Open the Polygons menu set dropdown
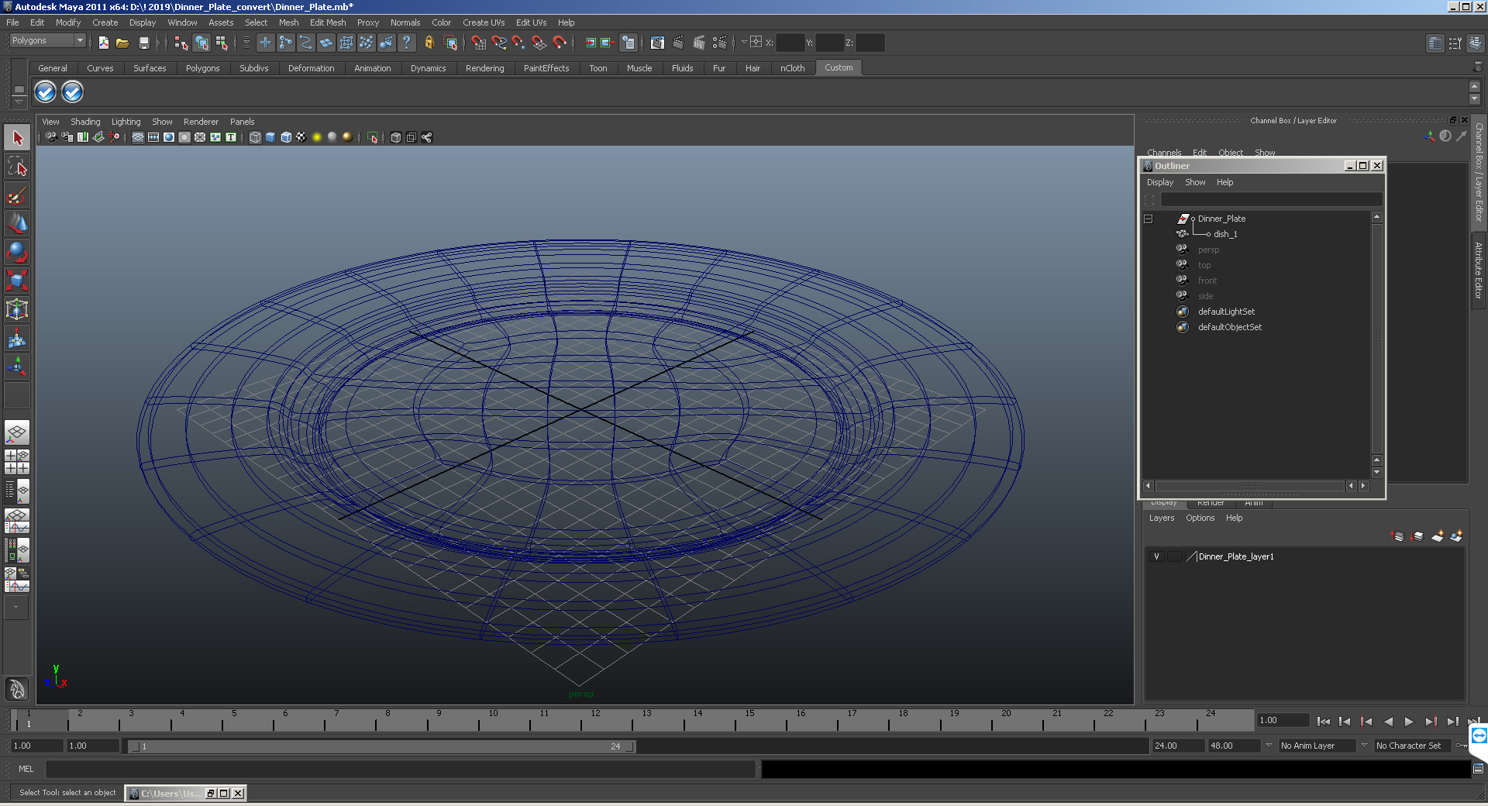1488x806 pixels. 79,40
